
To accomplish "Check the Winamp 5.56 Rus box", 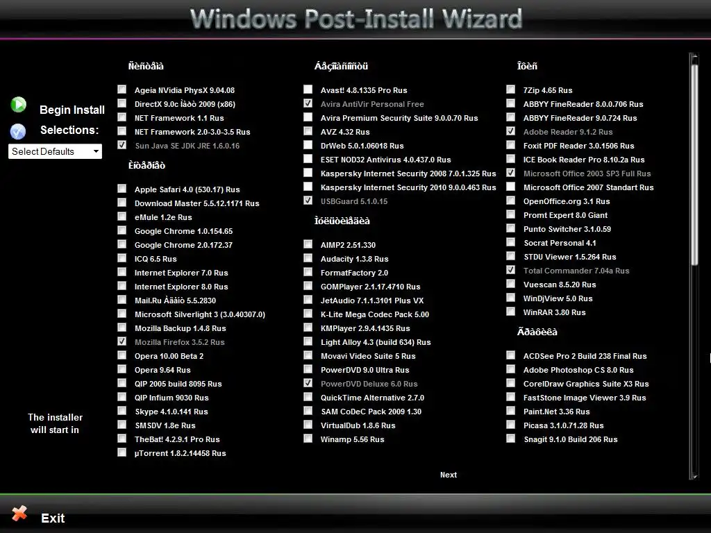I will pos(308,439).
